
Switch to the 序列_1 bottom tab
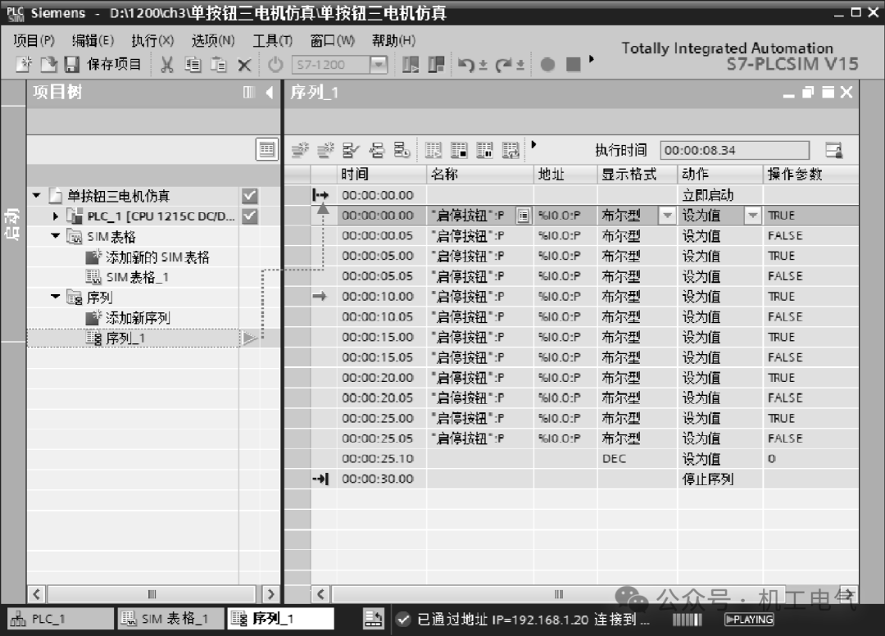pyautogui.click(x=280, y=619)
